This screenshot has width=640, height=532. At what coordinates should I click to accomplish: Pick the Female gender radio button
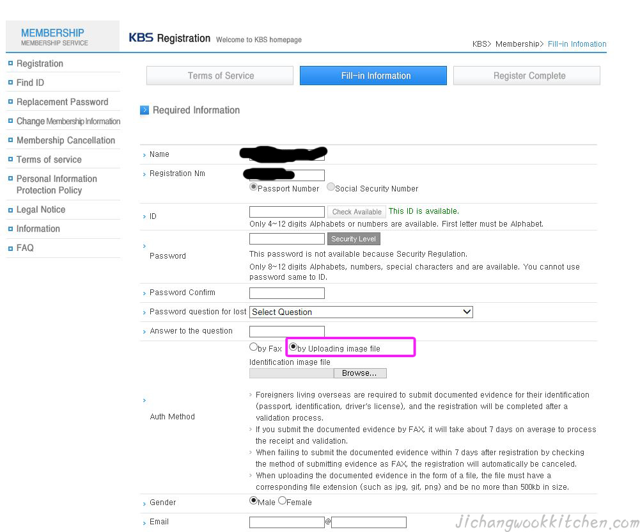282,501
